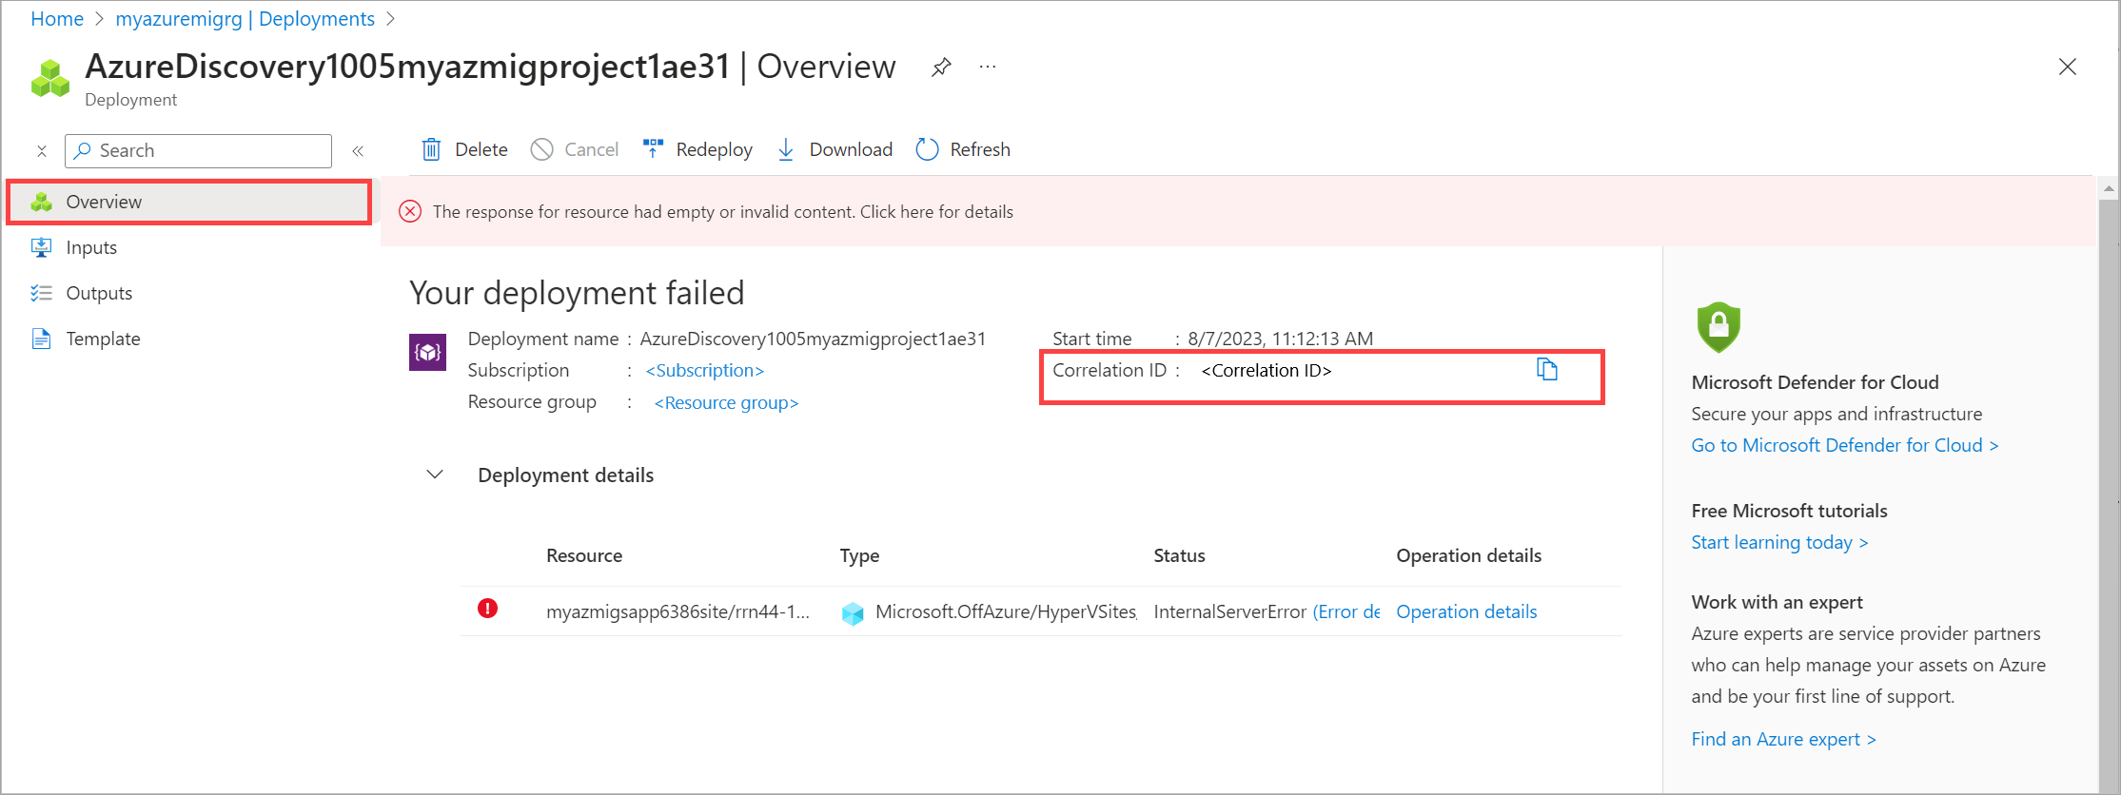
Task: Open 'Click here for details' error link
Action: coord(936,211)
